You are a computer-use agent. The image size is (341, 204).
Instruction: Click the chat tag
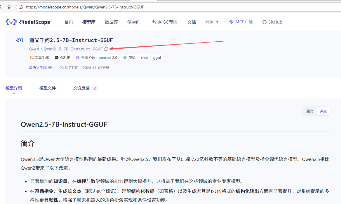[144, 57]
